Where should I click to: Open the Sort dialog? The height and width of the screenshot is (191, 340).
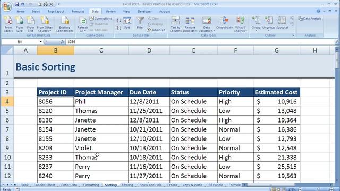[x=127, y=23]
